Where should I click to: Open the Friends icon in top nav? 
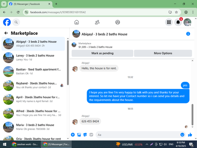click(x=97, y=22)
